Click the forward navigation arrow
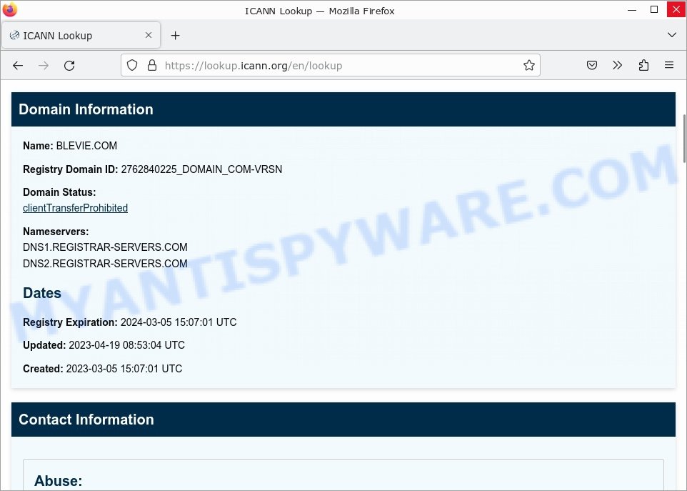This screenshot has width=687, height=491. [44, 66]
